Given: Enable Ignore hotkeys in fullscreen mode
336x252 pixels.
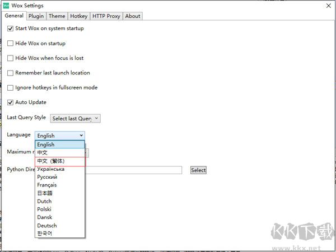Looking at the screenshot, I should (x=10, y=87).
